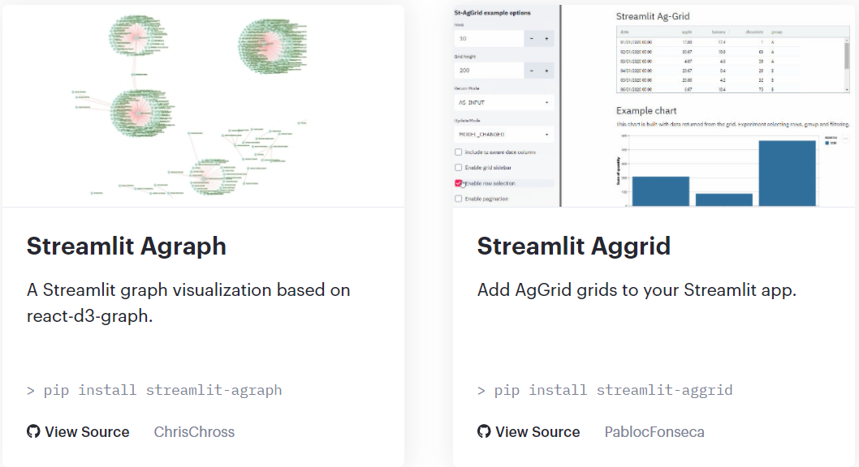Open the ChrisChross author profile link
Image resolution: width=859 pixels, height=467 pixels.
194,431
